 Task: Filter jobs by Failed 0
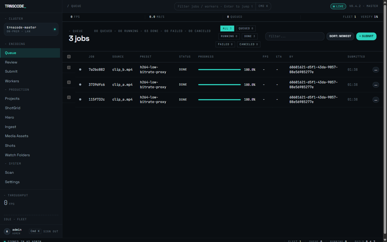tap(225, 44)
